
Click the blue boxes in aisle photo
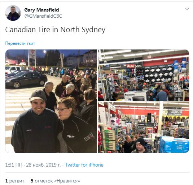pyautogui.click(x=174, y=145)
